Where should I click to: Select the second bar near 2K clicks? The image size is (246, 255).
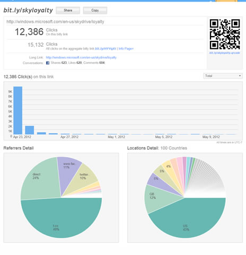30,130
